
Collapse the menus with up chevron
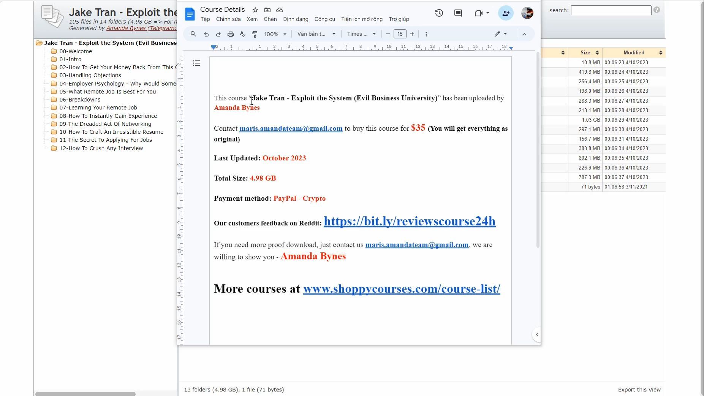tap(524, 34)
